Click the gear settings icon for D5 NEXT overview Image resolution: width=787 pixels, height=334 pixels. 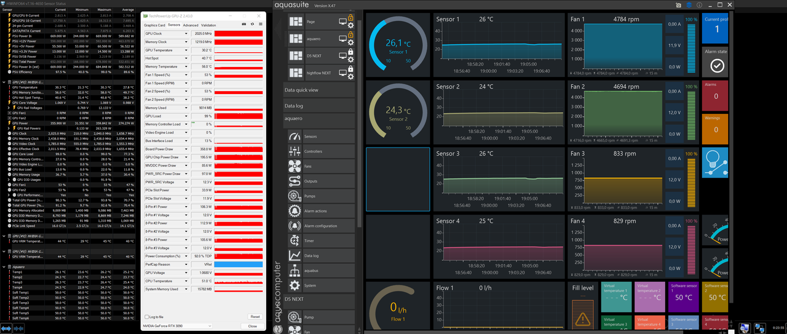[350, 60]
